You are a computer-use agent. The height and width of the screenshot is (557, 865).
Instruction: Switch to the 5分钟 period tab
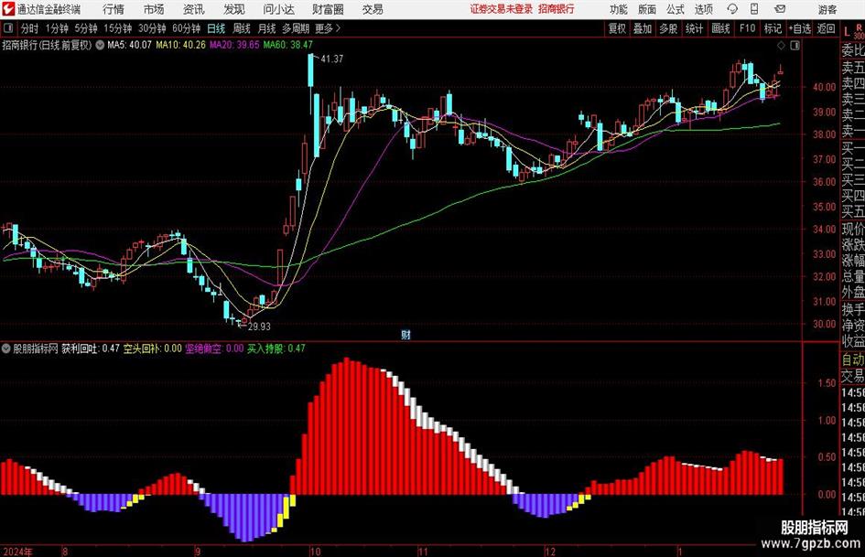pos(86,28)
